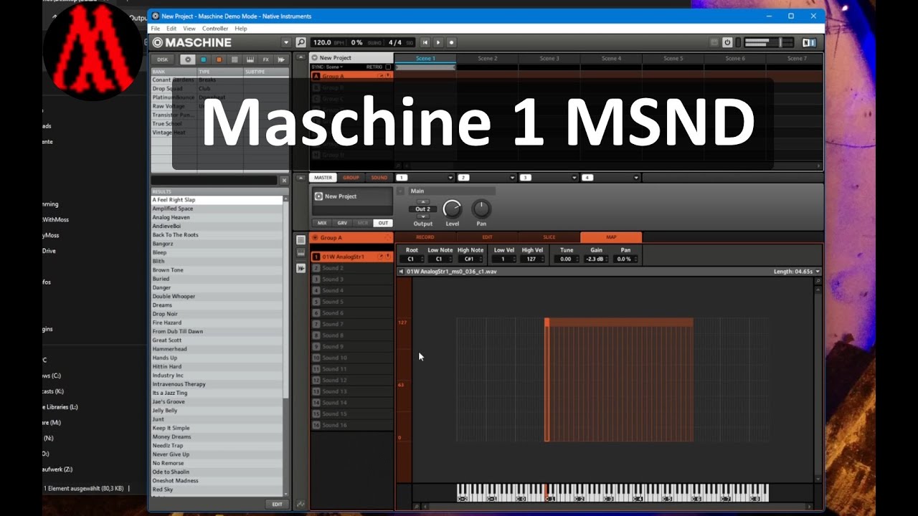Click the Native Instruments NI logo
This screenshot has width=918, height=516.
pos(809,42)
